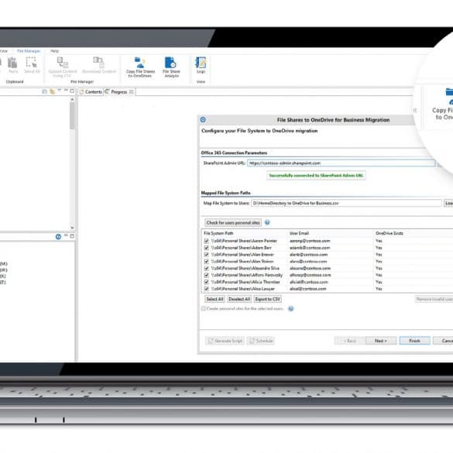This screenshot has width=453, height=453.
Task: Click the Schedule button
Action: tap(261, 341)
